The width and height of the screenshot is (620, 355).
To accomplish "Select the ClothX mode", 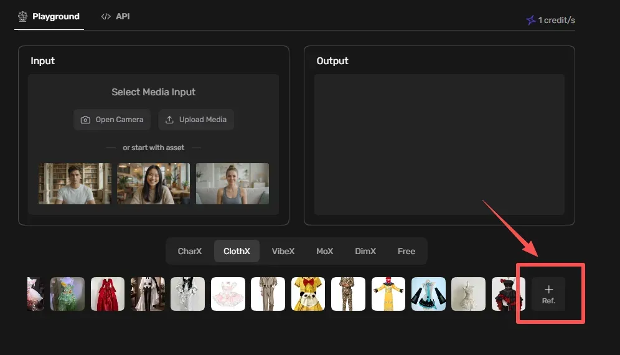I will (x=237, y=252).
